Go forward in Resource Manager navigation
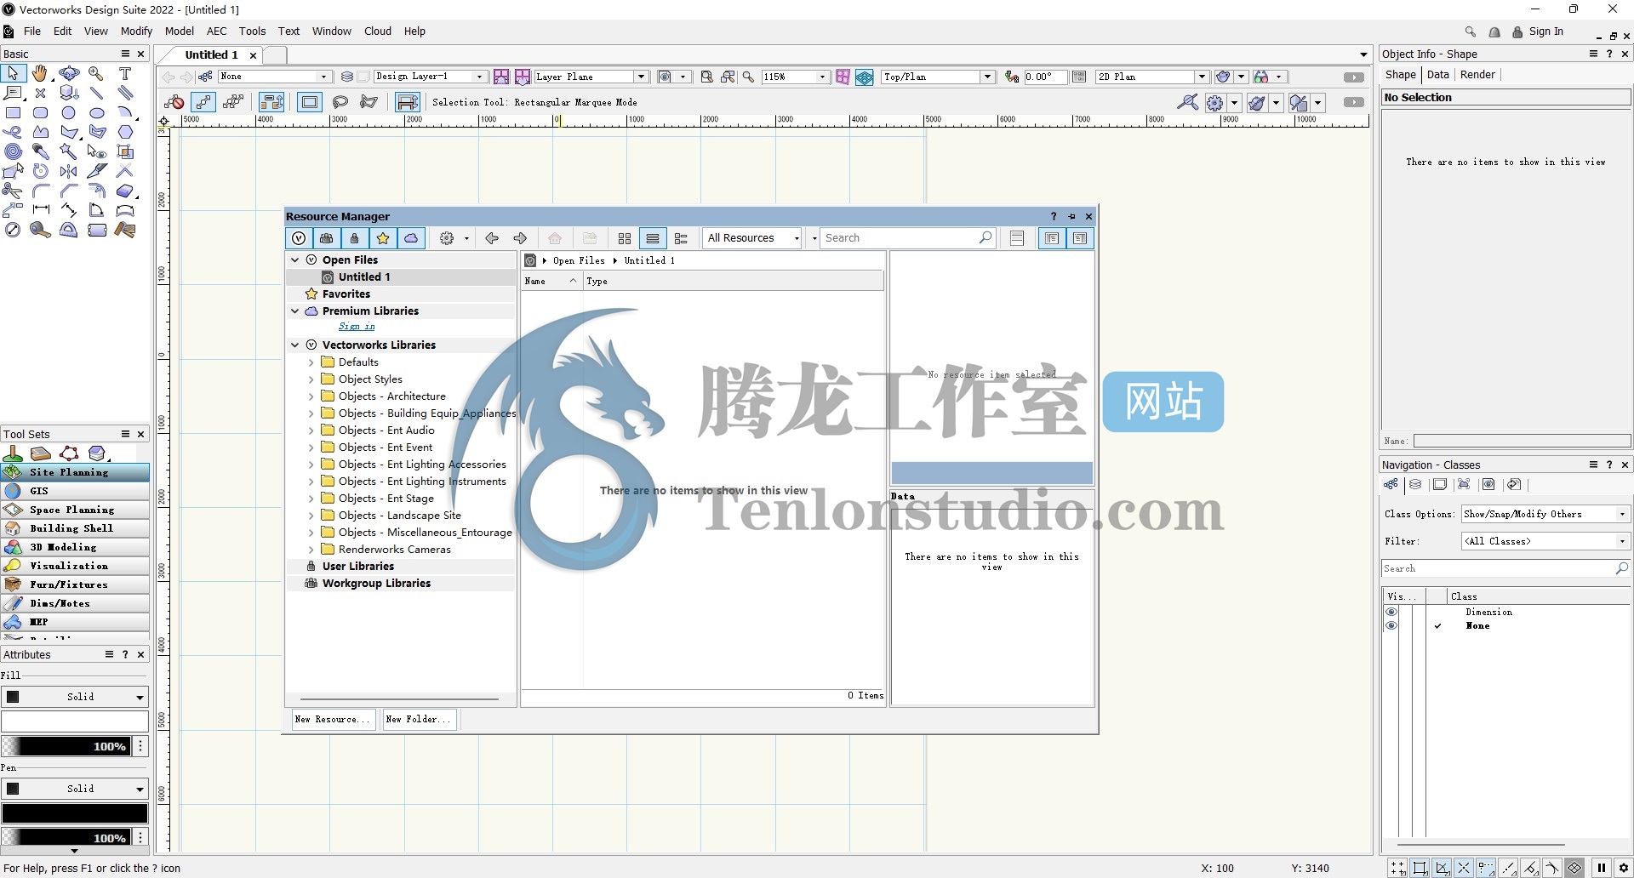This screenshot has height=878, width=1634. (520, 238)
